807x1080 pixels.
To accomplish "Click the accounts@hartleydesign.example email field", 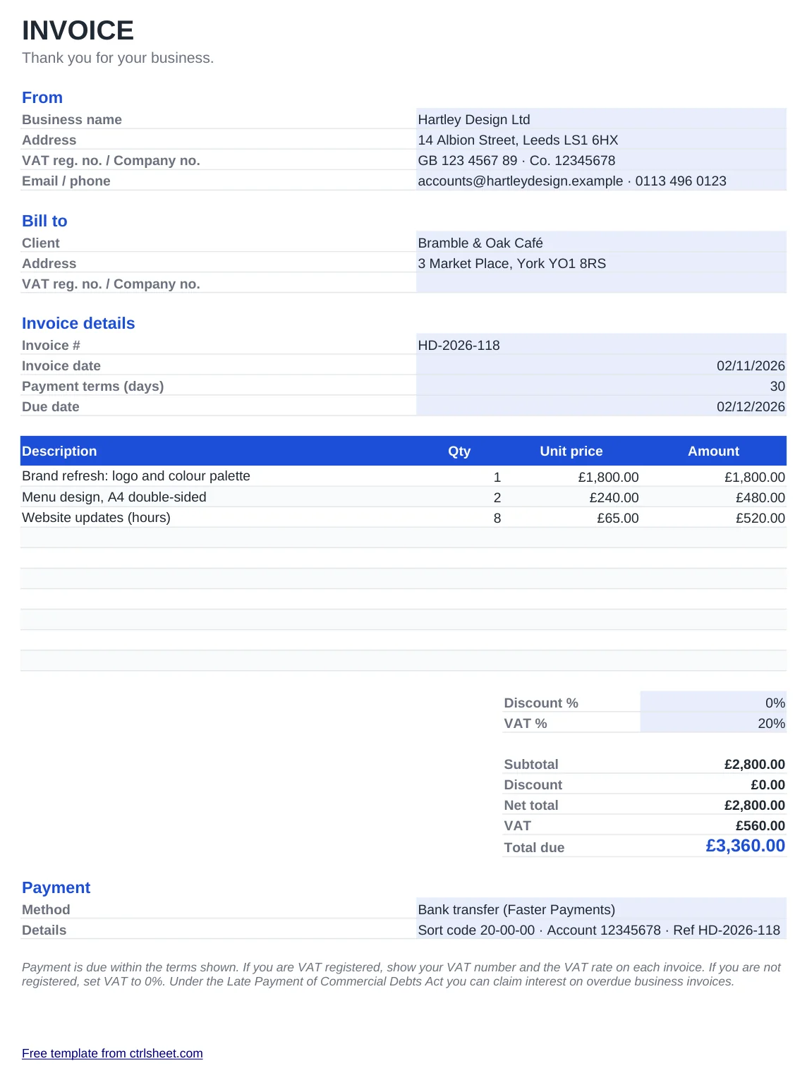I will 601,181.
